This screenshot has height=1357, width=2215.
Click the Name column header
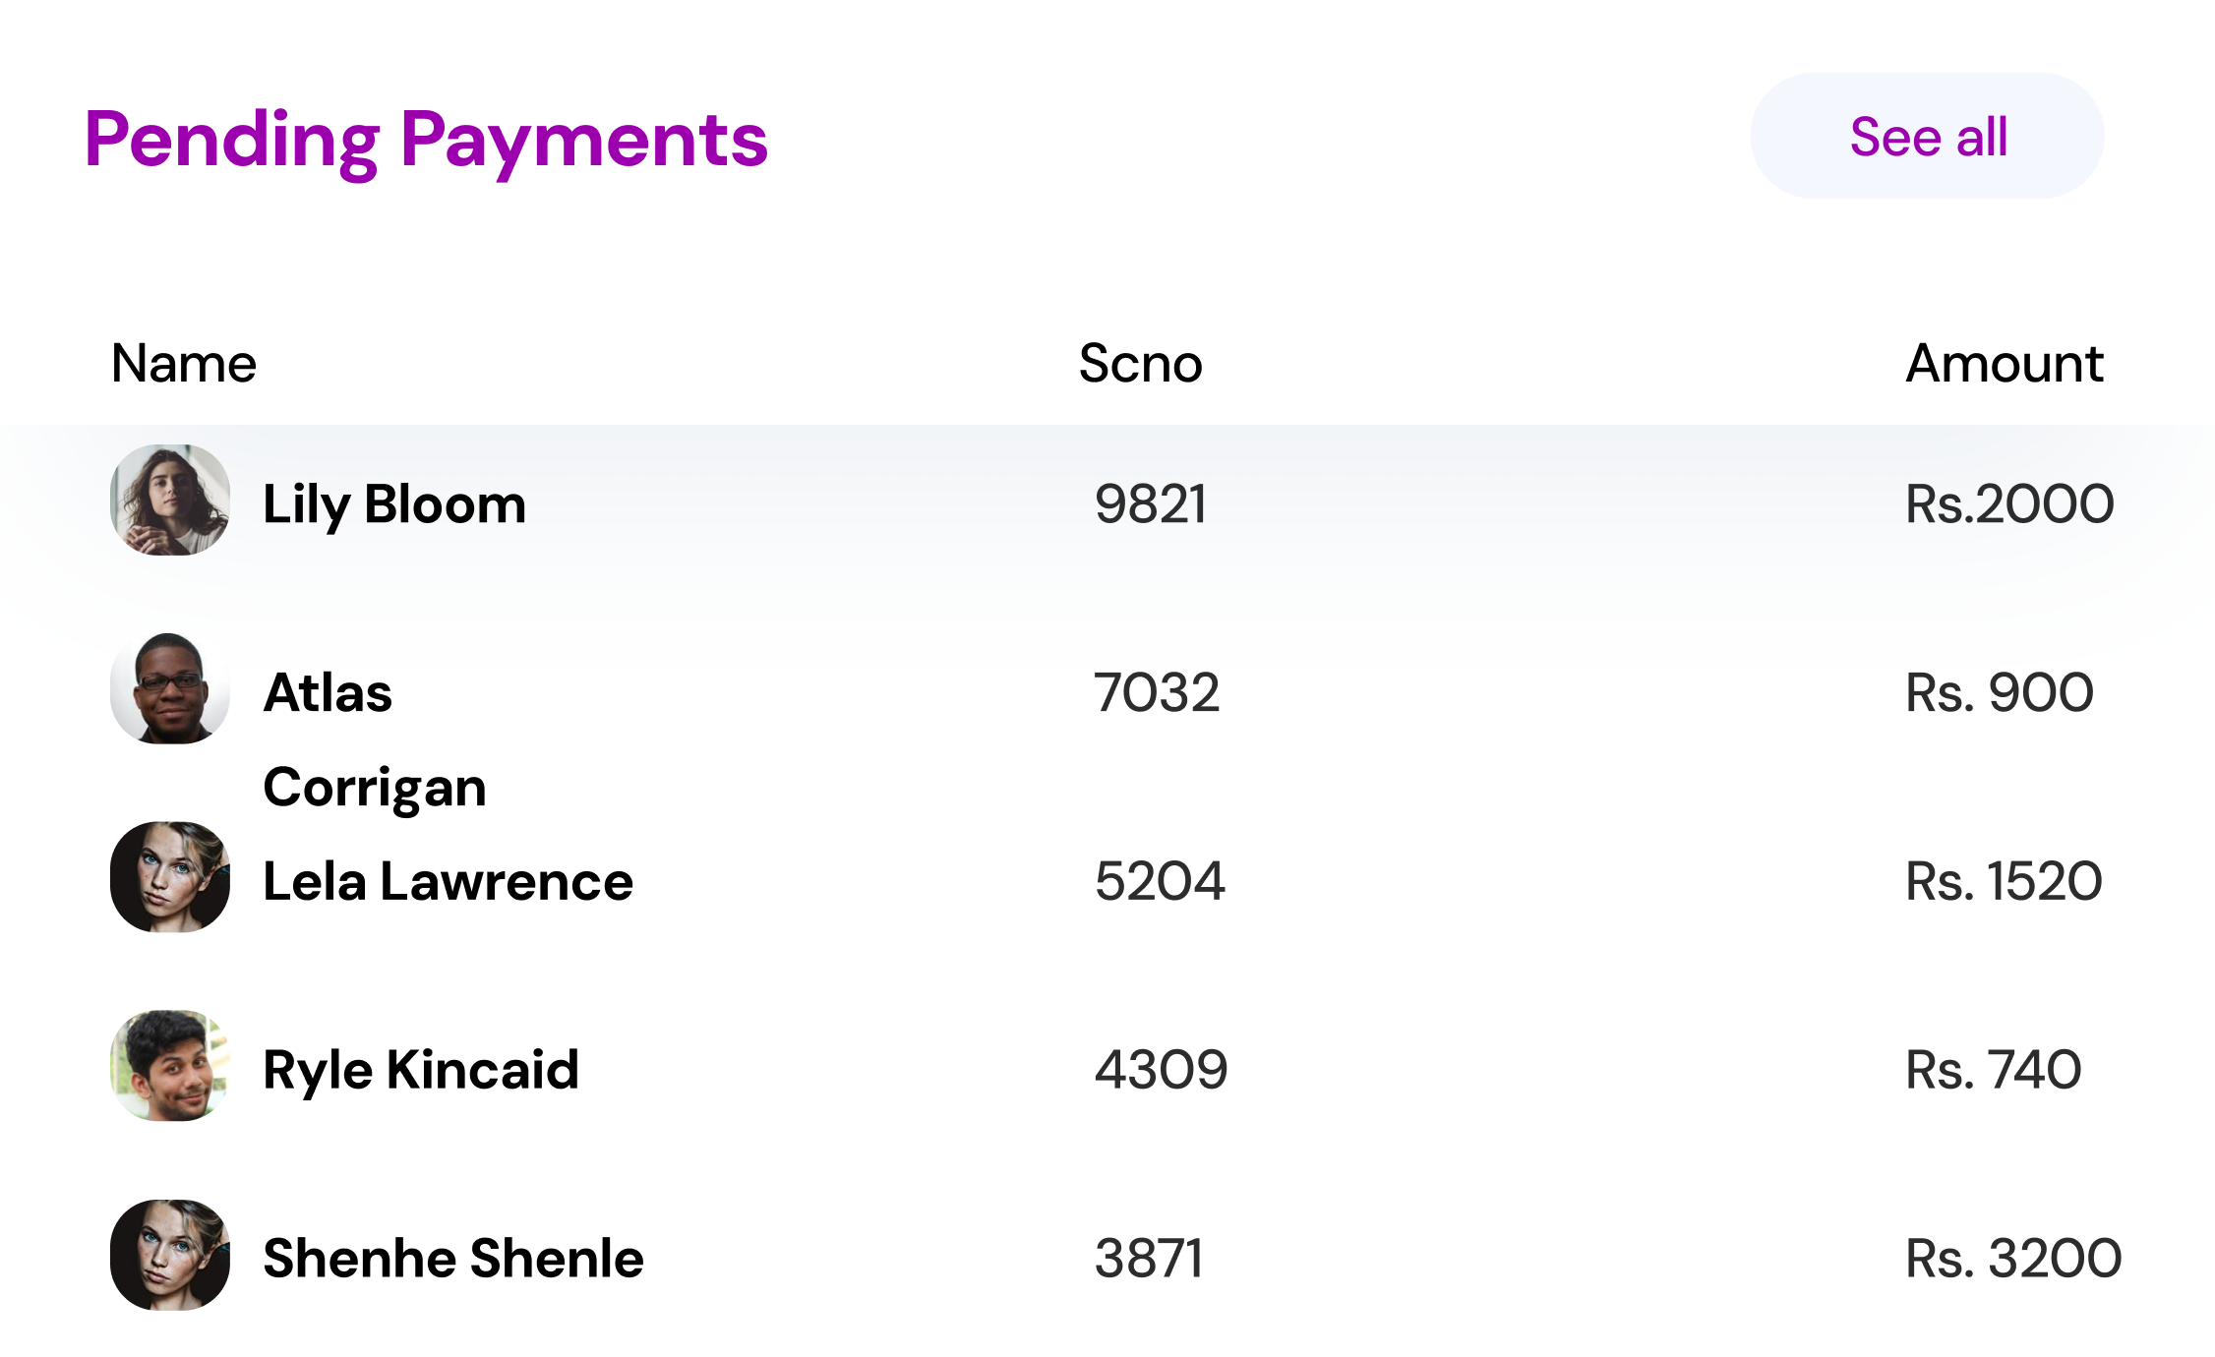pos(184,363)
